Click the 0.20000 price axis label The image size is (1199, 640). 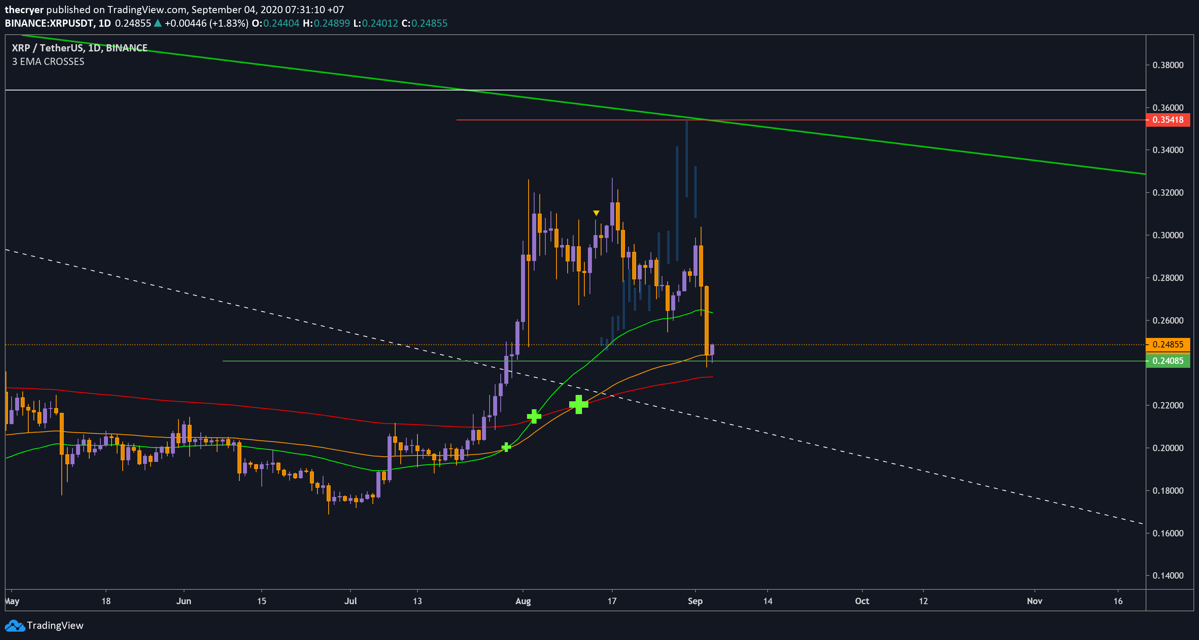pyautogui.click(x=1168, y=448)
